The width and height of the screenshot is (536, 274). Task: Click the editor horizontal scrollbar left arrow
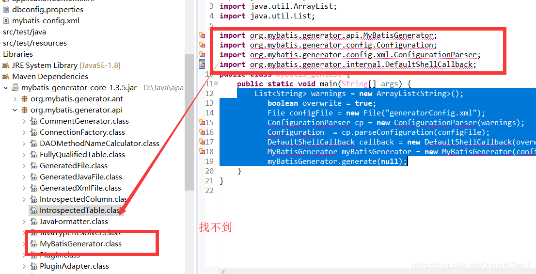(x=223, y=272)
